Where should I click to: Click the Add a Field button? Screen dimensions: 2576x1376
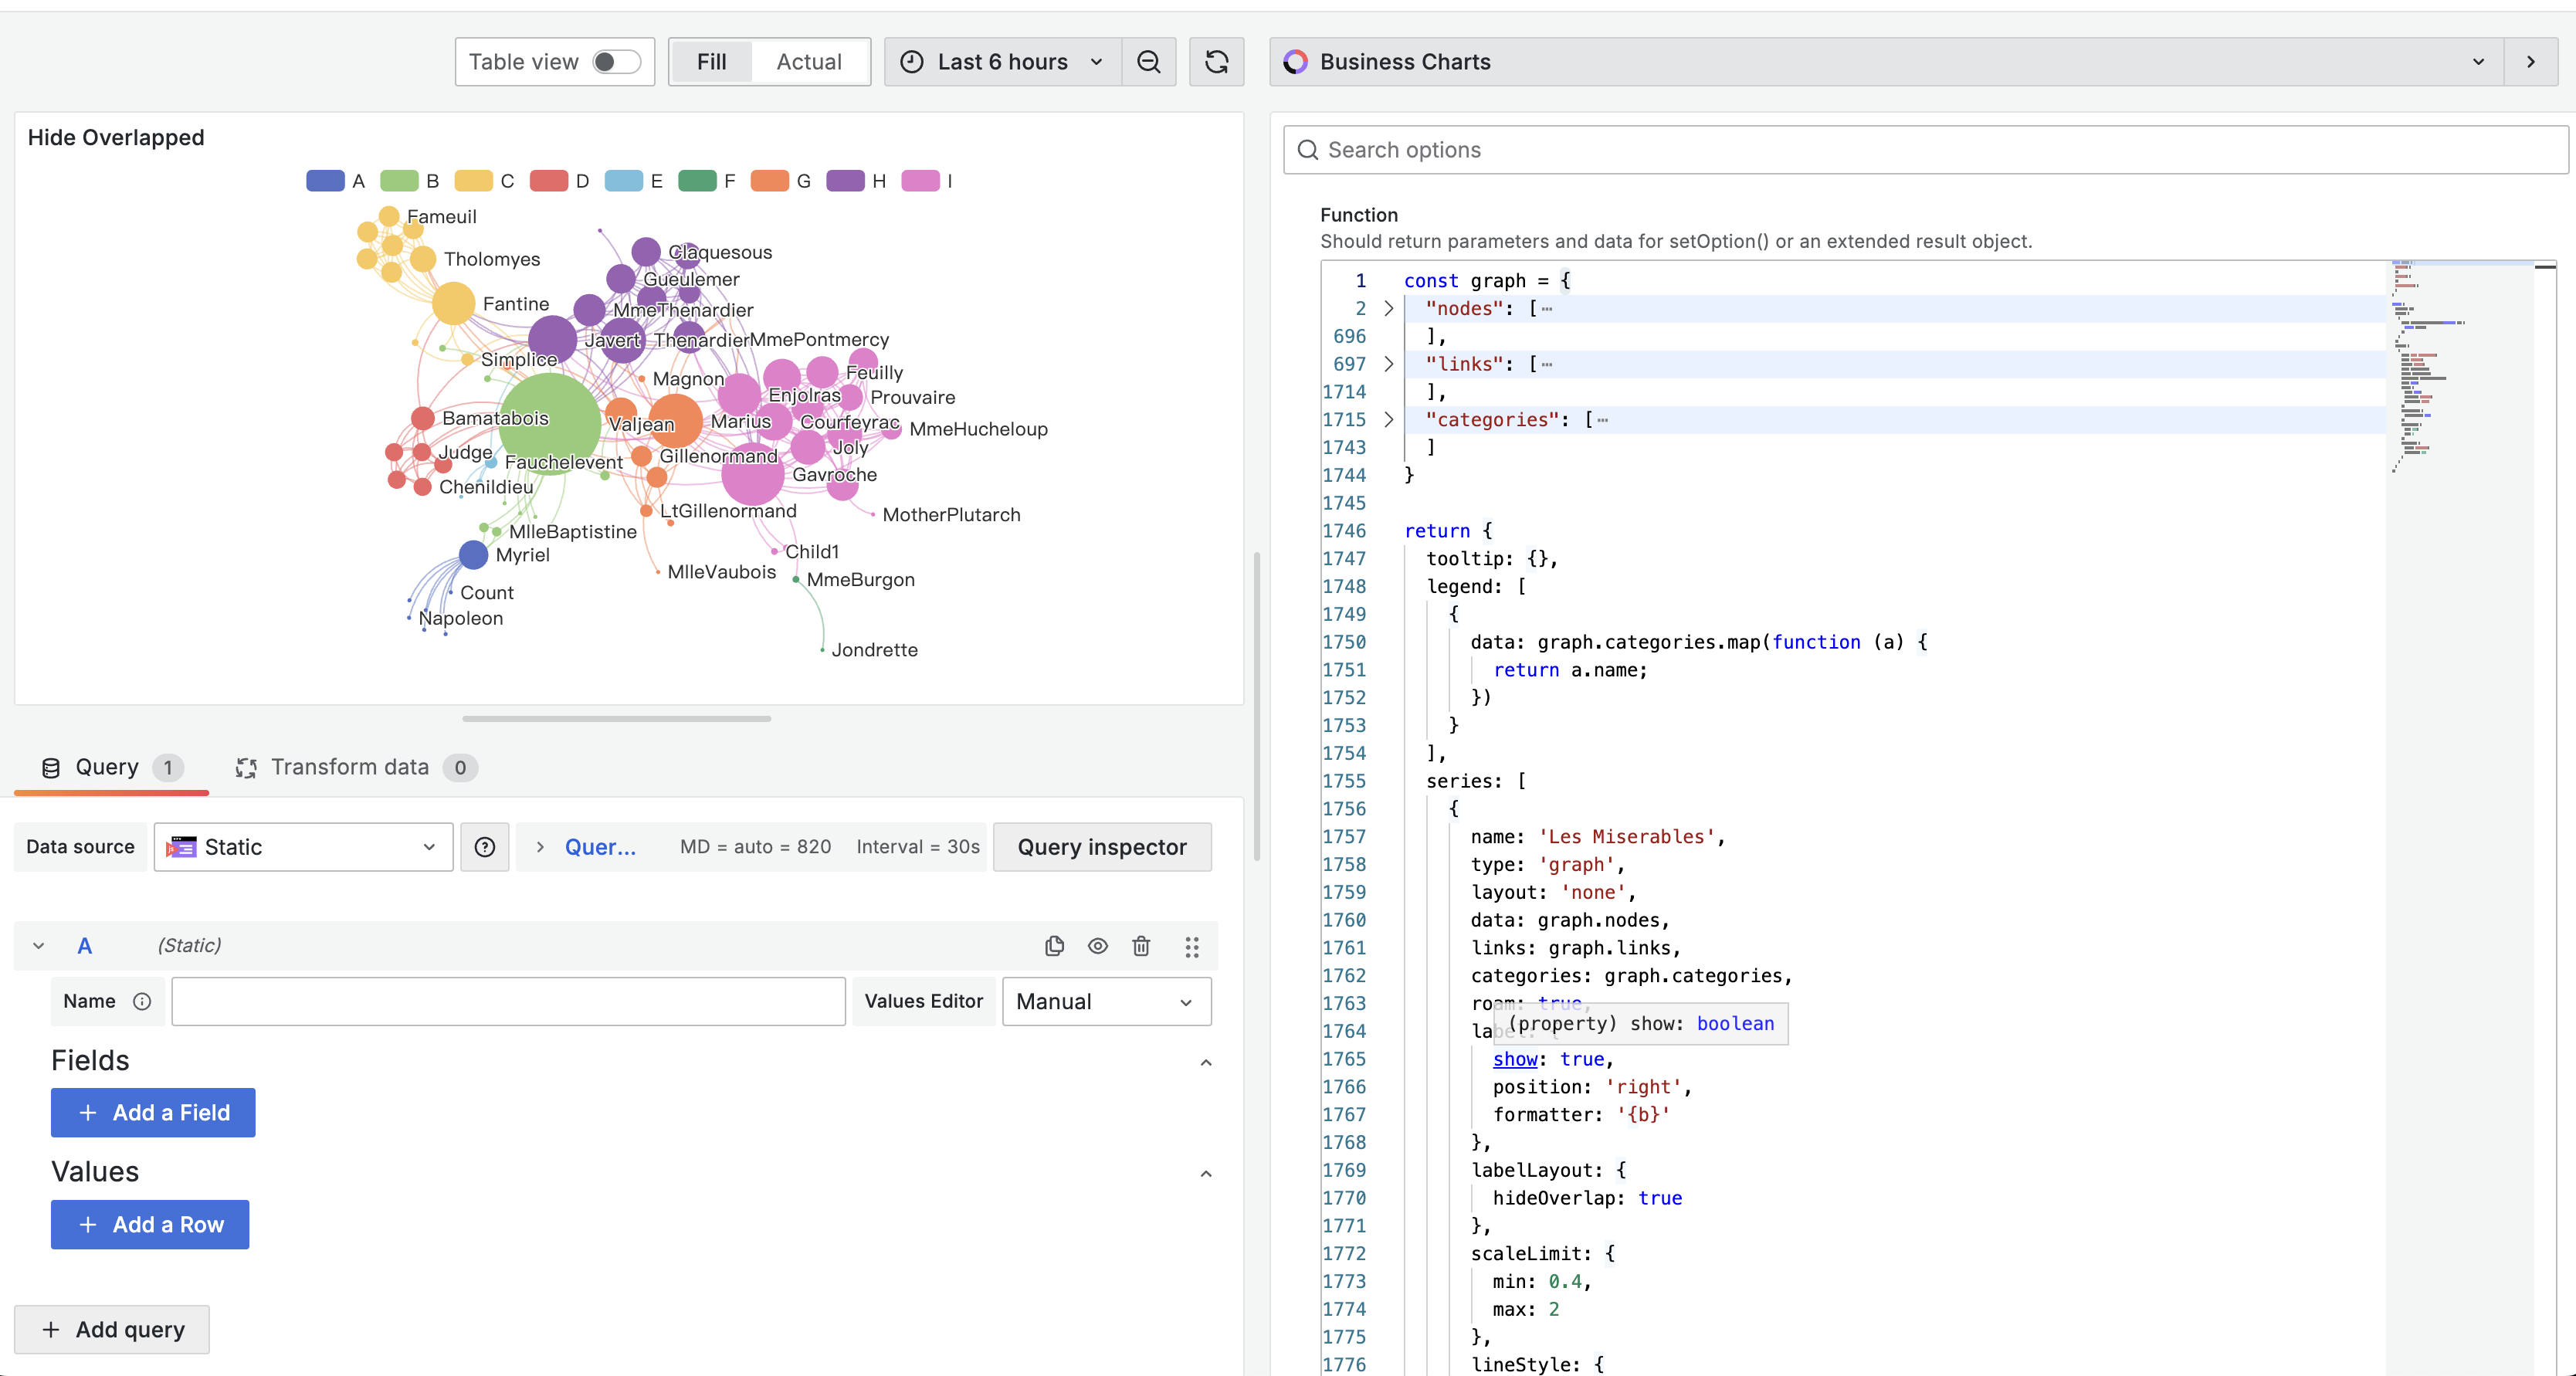153,1112
